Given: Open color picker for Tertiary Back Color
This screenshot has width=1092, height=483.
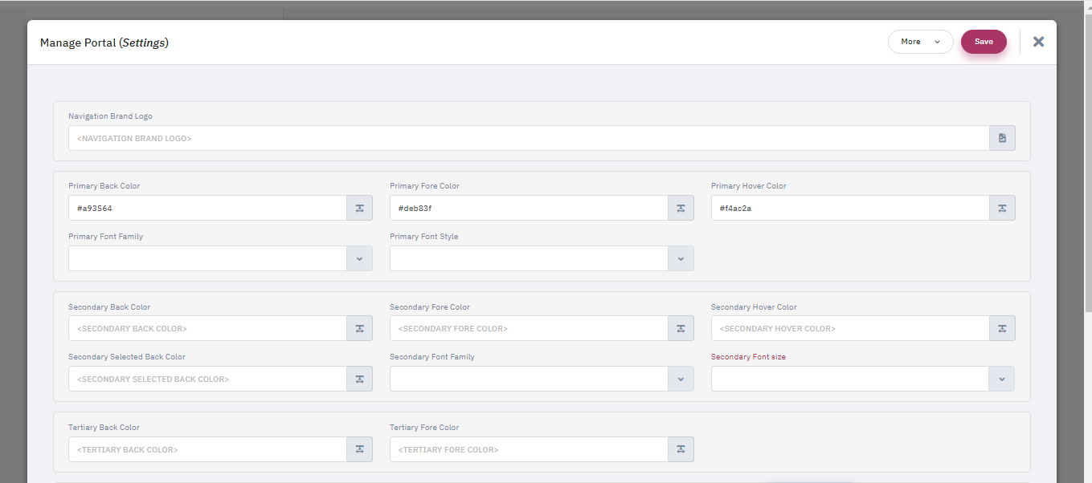Looking at the screenshot, I should (359, 449).
